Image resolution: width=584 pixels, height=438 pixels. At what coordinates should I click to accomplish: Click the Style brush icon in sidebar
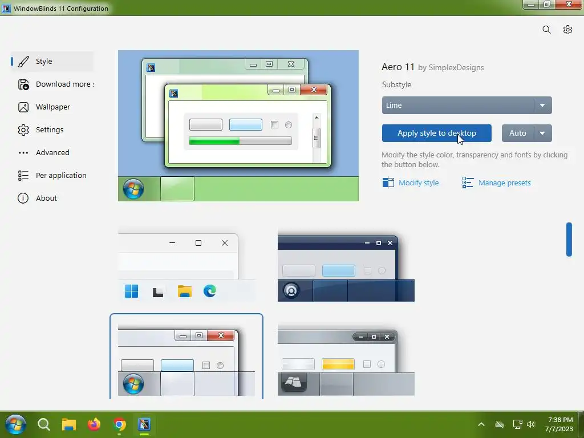[x=23, y=62]
